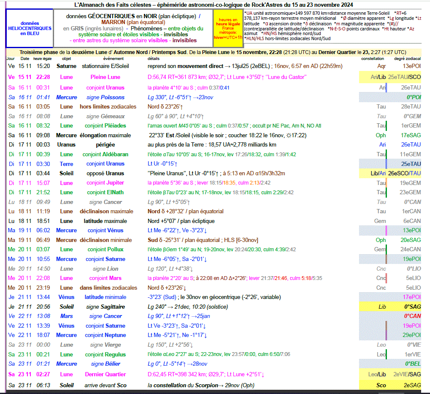Select the "24eCAN" zodiac degree cell
Image resolution: width=430 pixels, height=394 pixels.
(410, 250)
